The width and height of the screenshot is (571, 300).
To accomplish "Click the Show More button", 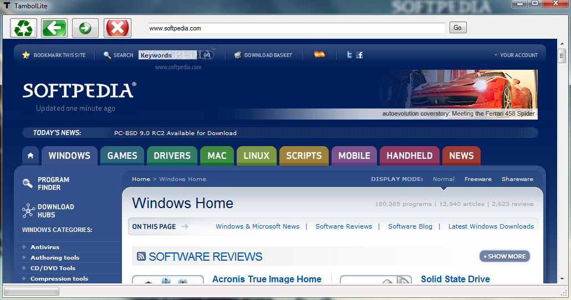I will click(x=504, y=256).
